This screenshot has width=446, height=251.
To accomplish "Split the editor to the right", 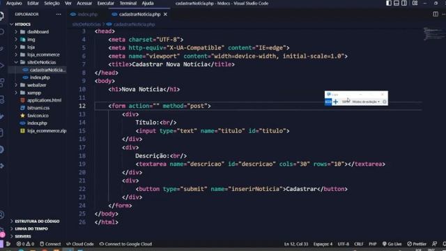I will tap(436, 14).
